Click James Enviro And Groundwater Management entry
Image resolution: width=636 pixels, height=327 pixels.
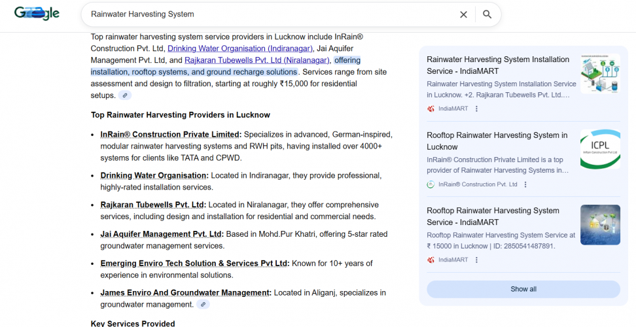pyautogui.click(x=186, y=292)
